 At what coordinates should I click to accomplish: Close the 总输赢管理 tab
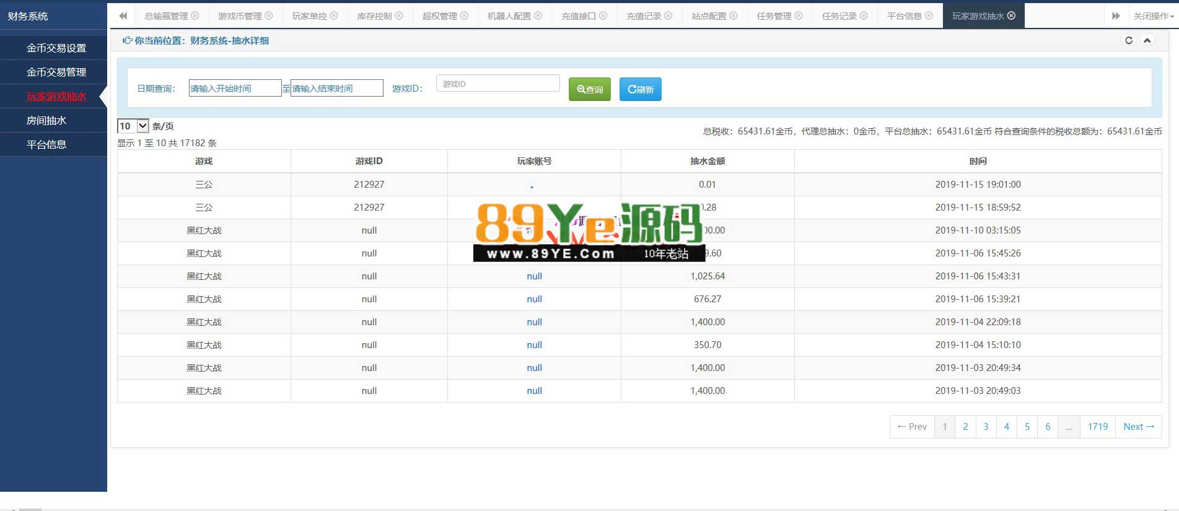click(x=195, y=15)
